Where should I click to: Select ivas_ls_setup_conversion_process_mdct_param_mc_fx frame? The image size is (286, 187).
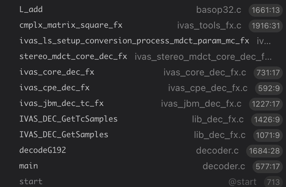[134, 41]
